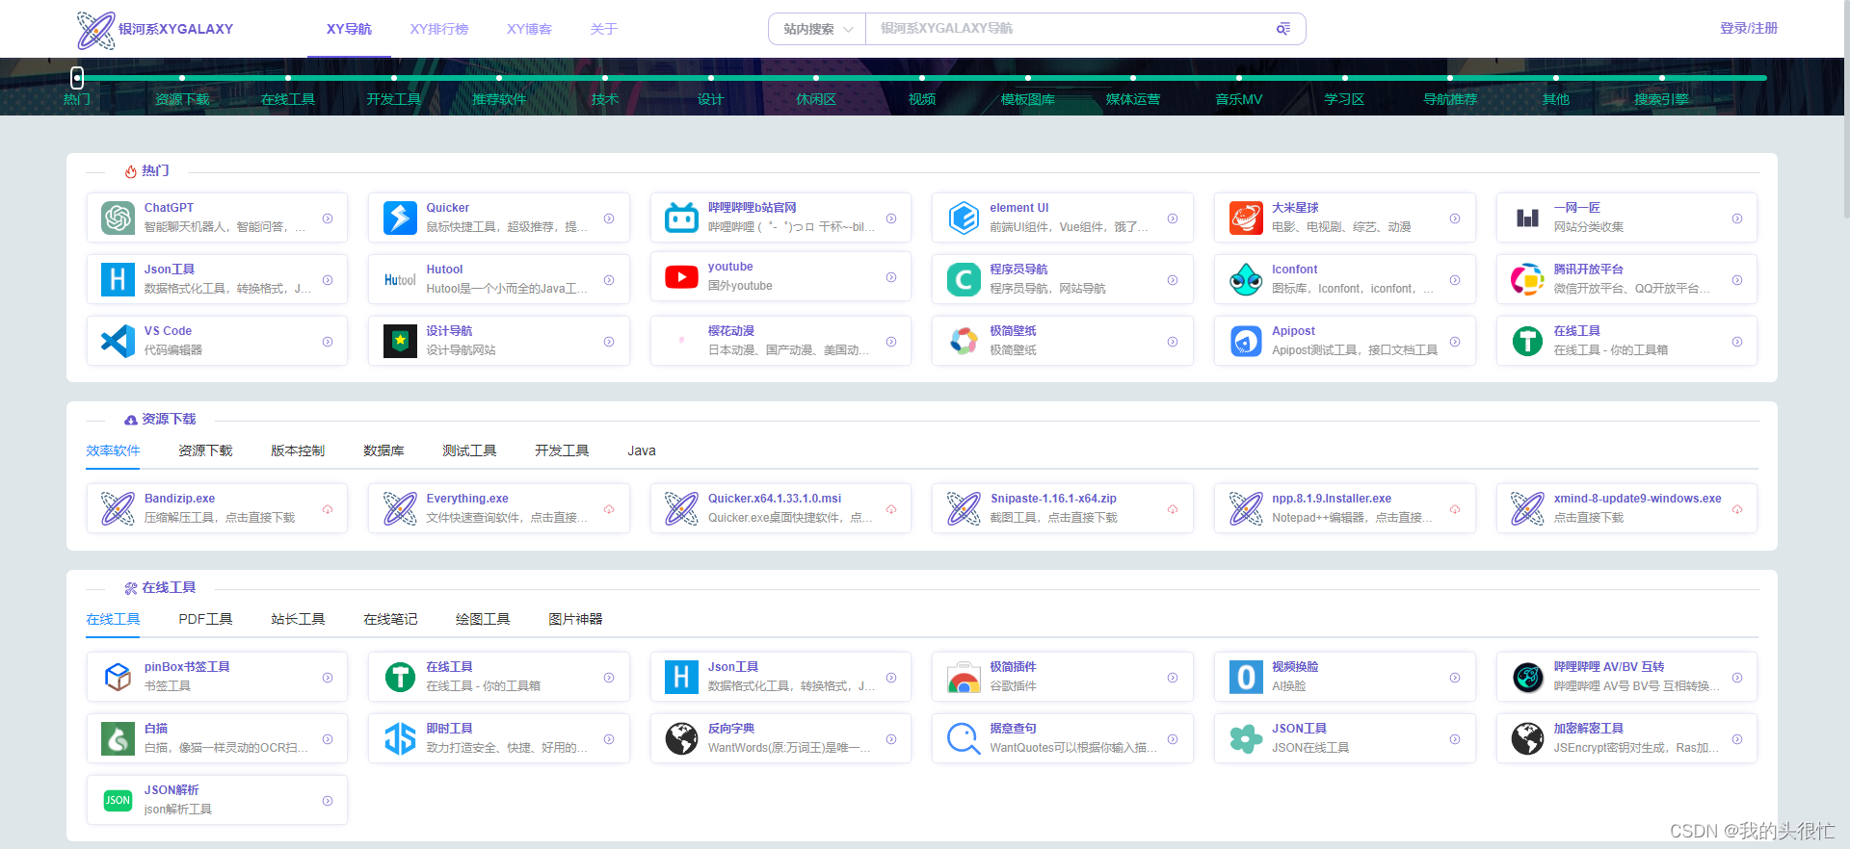Select the 绘图工具 tab

[483, 619]
